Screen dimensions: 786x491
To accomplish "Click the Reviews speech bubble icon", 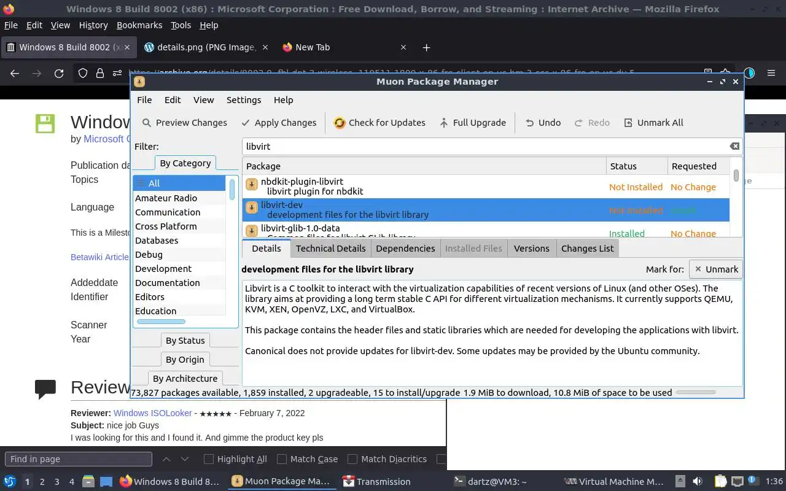I will (45, 388).
